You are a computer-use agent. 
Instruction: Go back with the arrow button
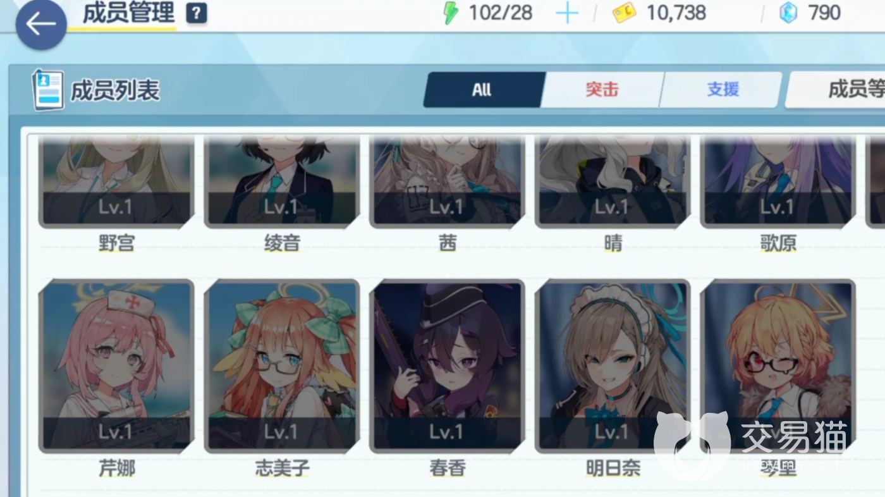[41, 24]
